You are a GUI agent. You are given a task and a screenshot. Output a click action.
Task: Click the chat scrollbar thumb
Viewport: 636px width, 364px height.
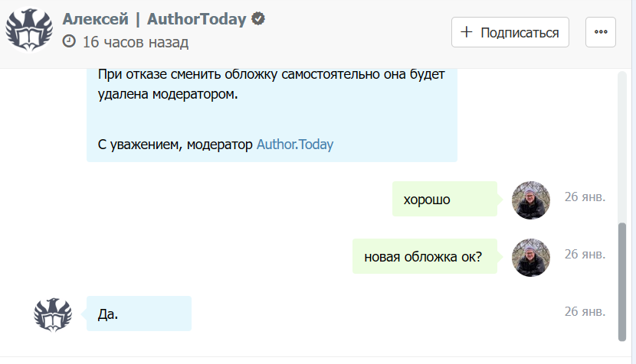pyautogui.click(x=621, y=281)
